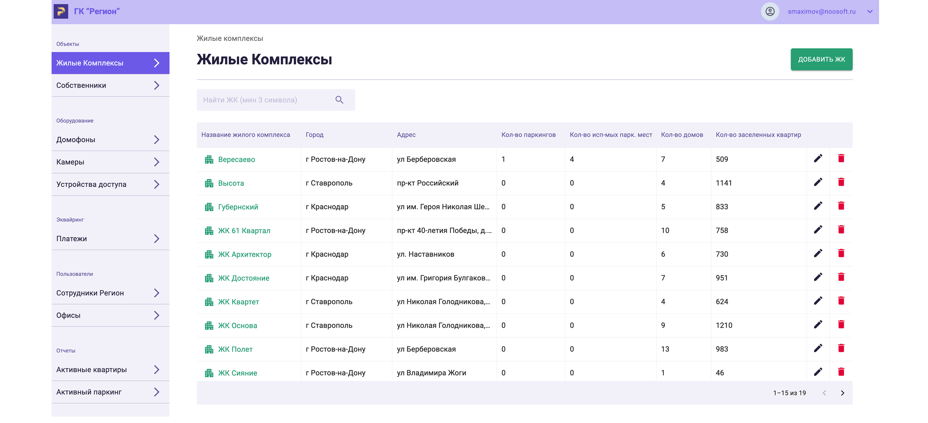
Task: Open the ЖК 61 Квартал link
Action: [244, 231]
